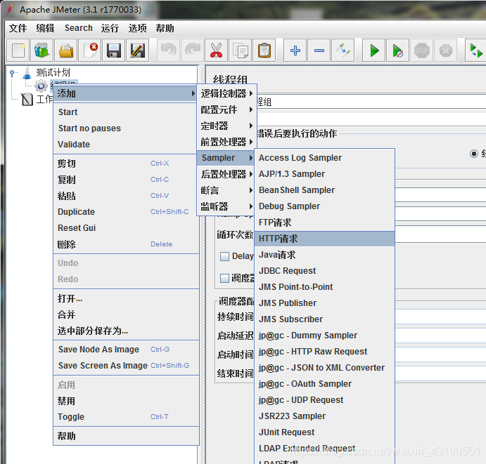Expand the 逻辑控制器 submenu
This screenshot has height=464, width=486.
(227, 93)
